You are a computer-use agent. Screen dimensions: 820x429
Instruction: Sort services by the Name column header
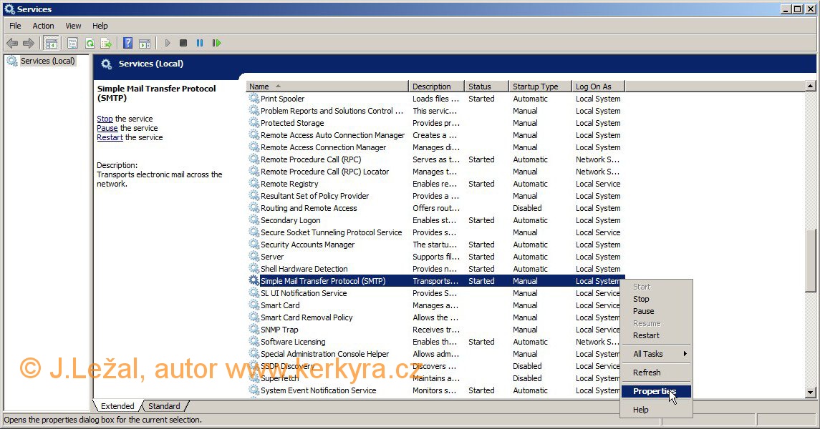click(327, 87)
